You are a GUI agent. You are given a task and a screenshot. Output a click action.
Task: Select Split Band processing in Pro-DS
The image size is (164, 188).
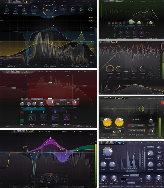[141, 130]
